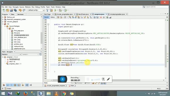This screenshot has height=96, width=170.
Task: Click circular_progressbar.progress breadcrumb
Action: 56,86
